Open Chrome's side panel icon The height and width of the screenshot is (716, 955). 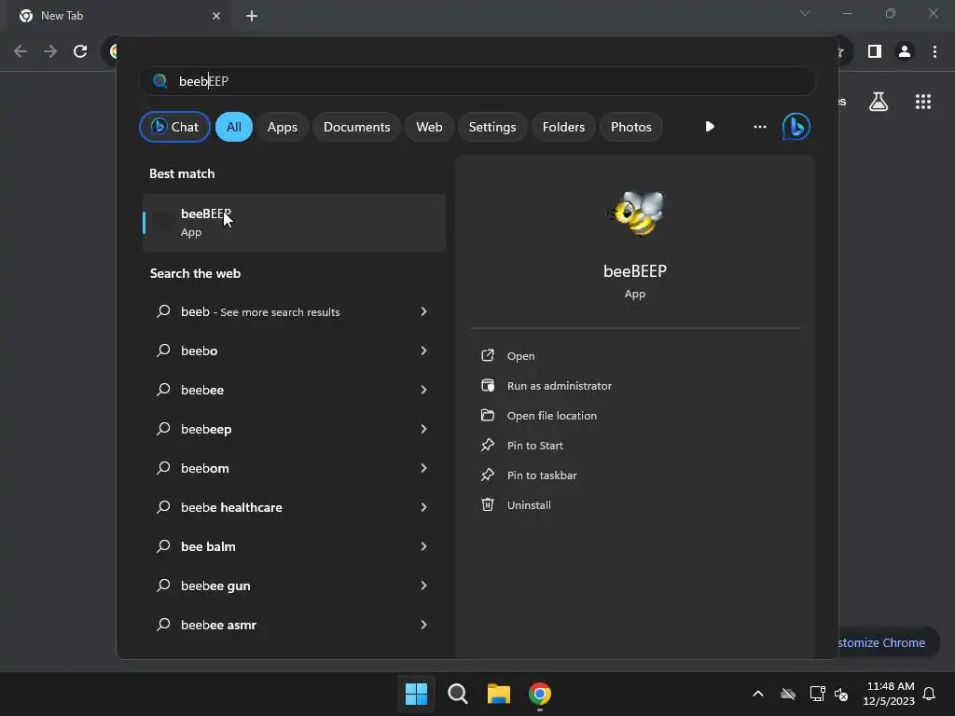tap(875, 51)
